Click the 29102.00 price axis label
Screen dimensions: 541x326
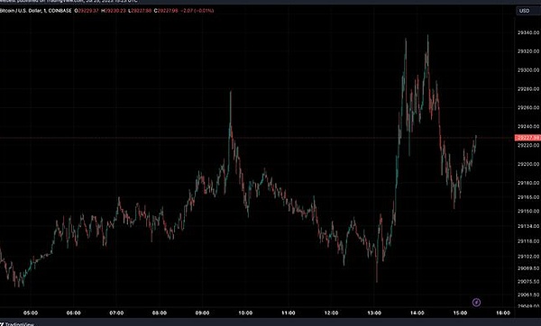coord(528,257)
